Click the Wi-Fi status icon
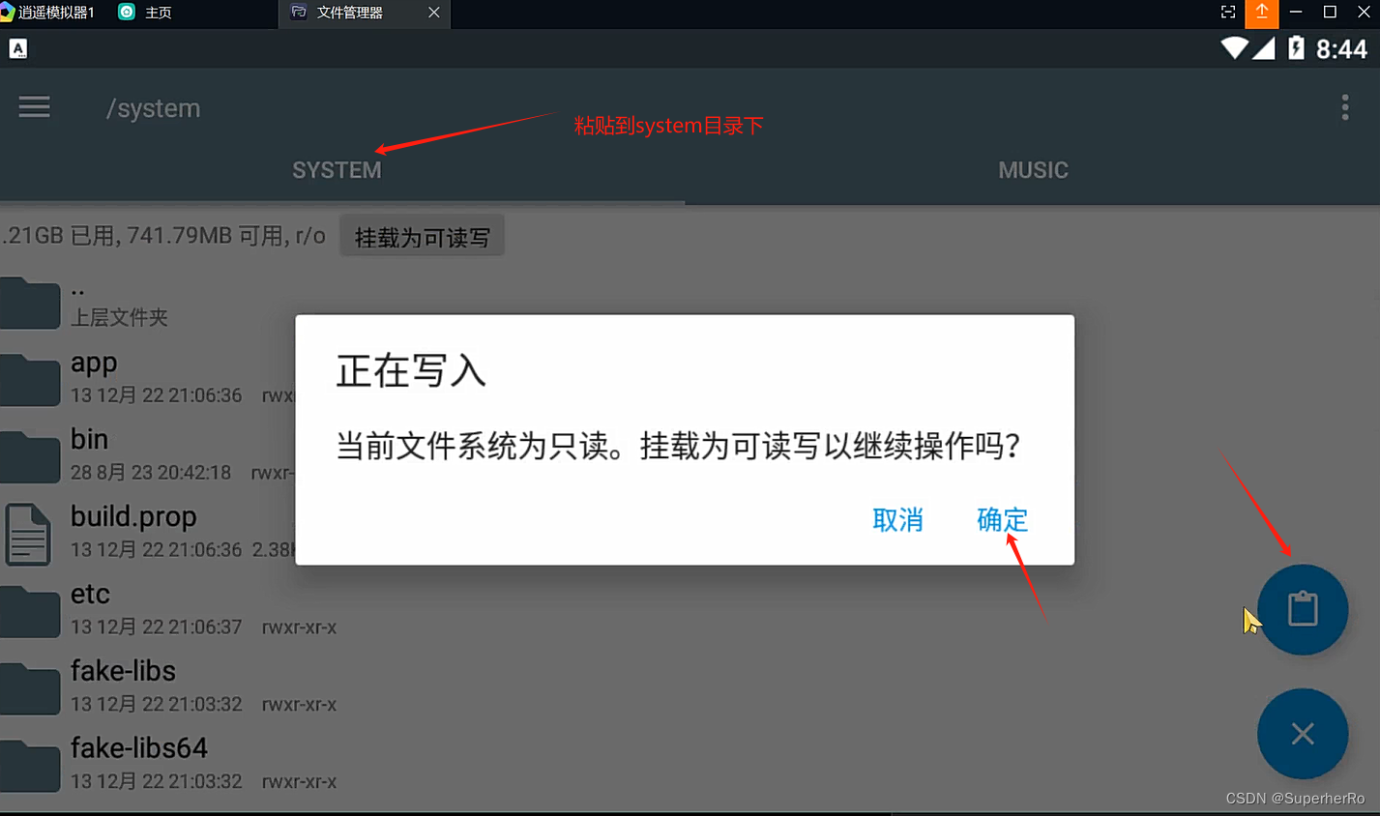Image resolution: width=1380 pixels, height=816 pixels. (1234, 48)
